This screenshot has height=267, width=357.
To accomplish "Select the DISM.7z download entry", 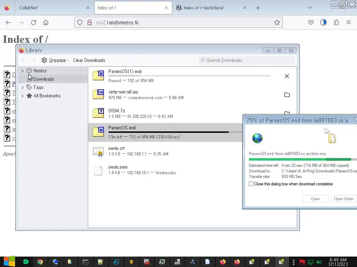I will tap(165, 113).
